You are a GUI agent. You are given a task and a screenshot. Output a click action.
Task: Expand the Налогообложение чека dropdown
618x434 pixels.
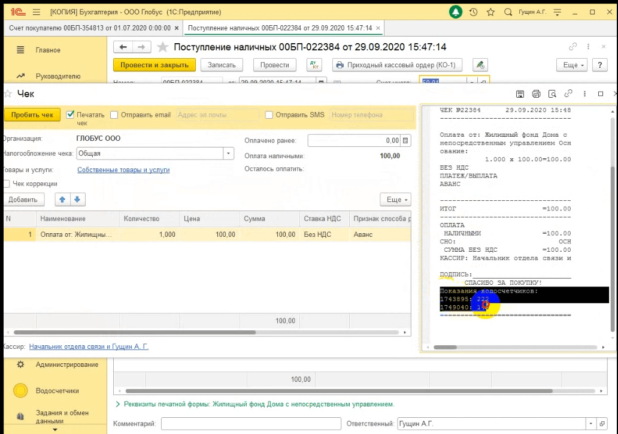click(228, 153)
